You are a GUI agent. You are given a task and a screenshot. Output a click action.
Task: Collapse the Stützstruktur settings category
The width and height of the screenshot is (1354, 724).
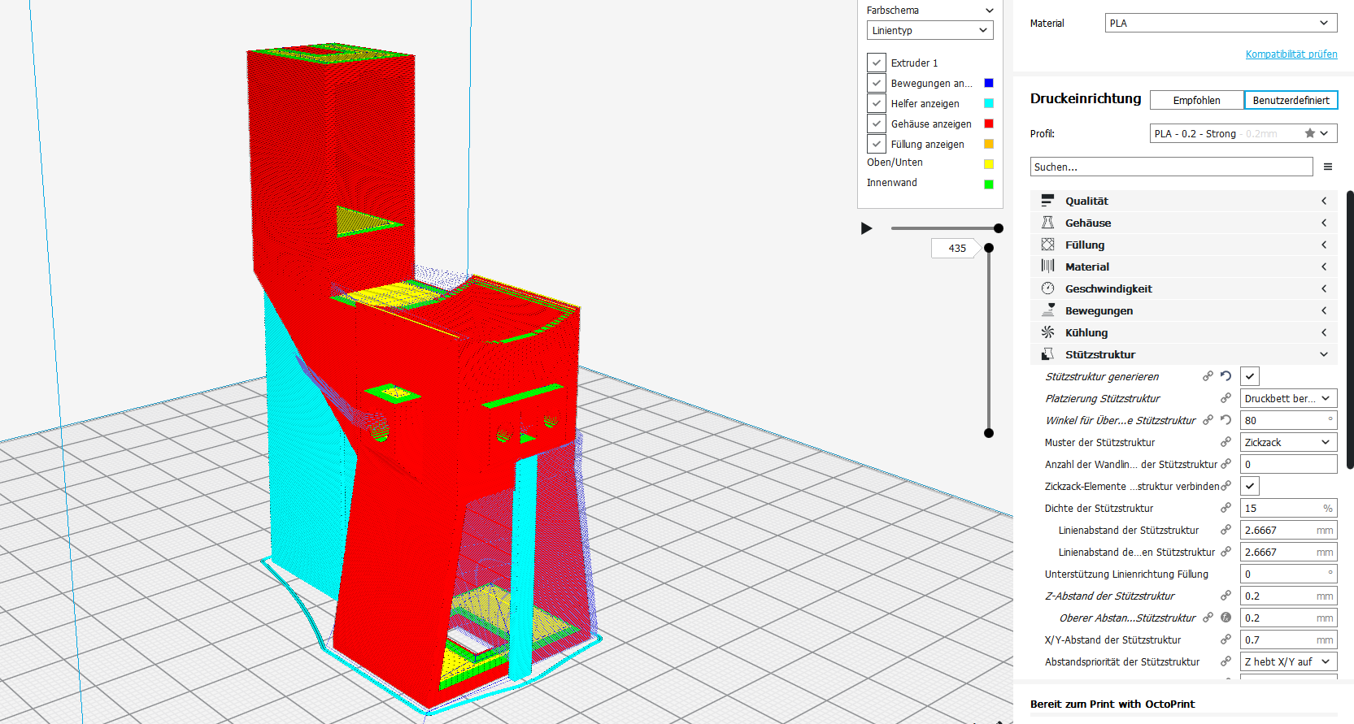(1184, 354)
